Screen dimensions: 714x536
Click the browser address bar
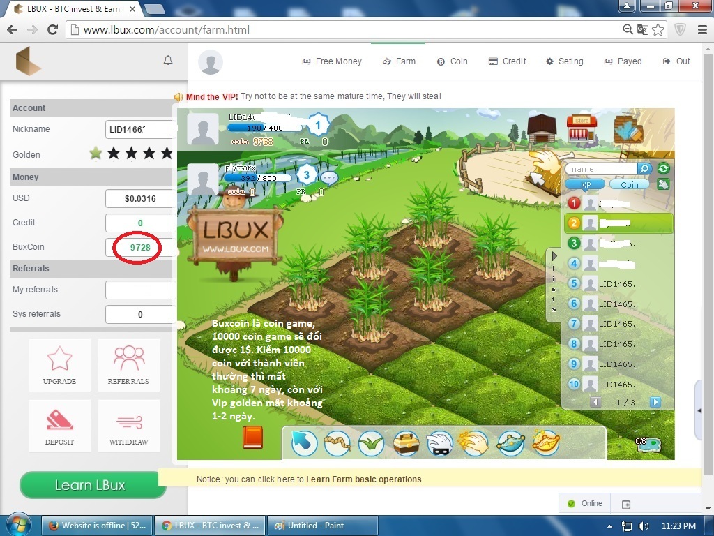(346, 29)
